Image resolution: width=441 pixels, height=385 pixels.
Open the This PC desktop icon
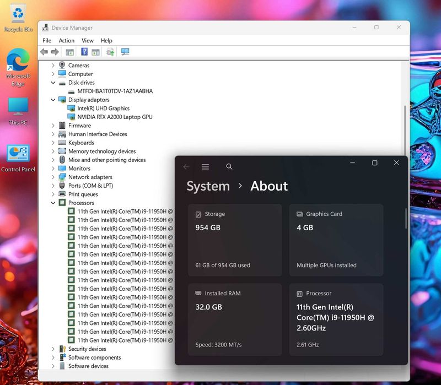(x=18, y=111)
